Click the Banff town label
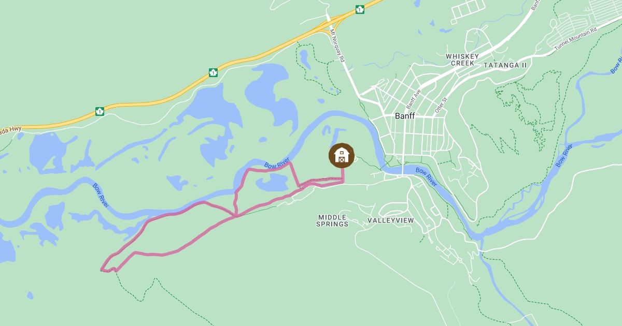This screenshot has height=326, width=622. tap(405, 116)
